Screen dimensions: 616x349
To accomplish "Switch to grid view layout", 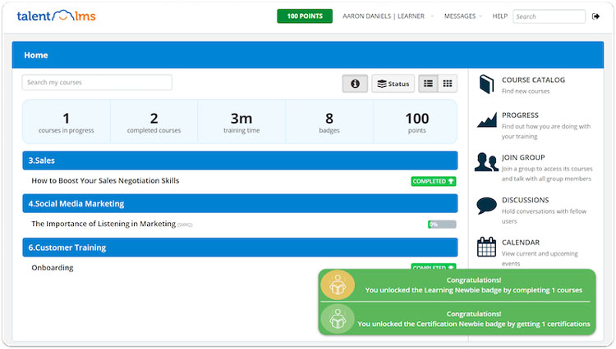I will coord(448,84).
